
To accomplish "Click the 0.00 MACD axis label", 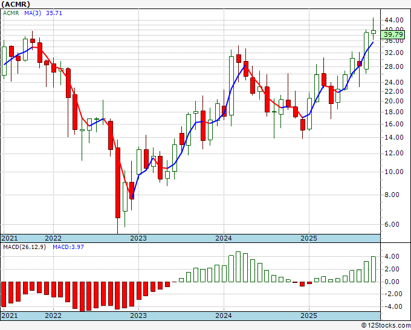I will click(392, 282).
